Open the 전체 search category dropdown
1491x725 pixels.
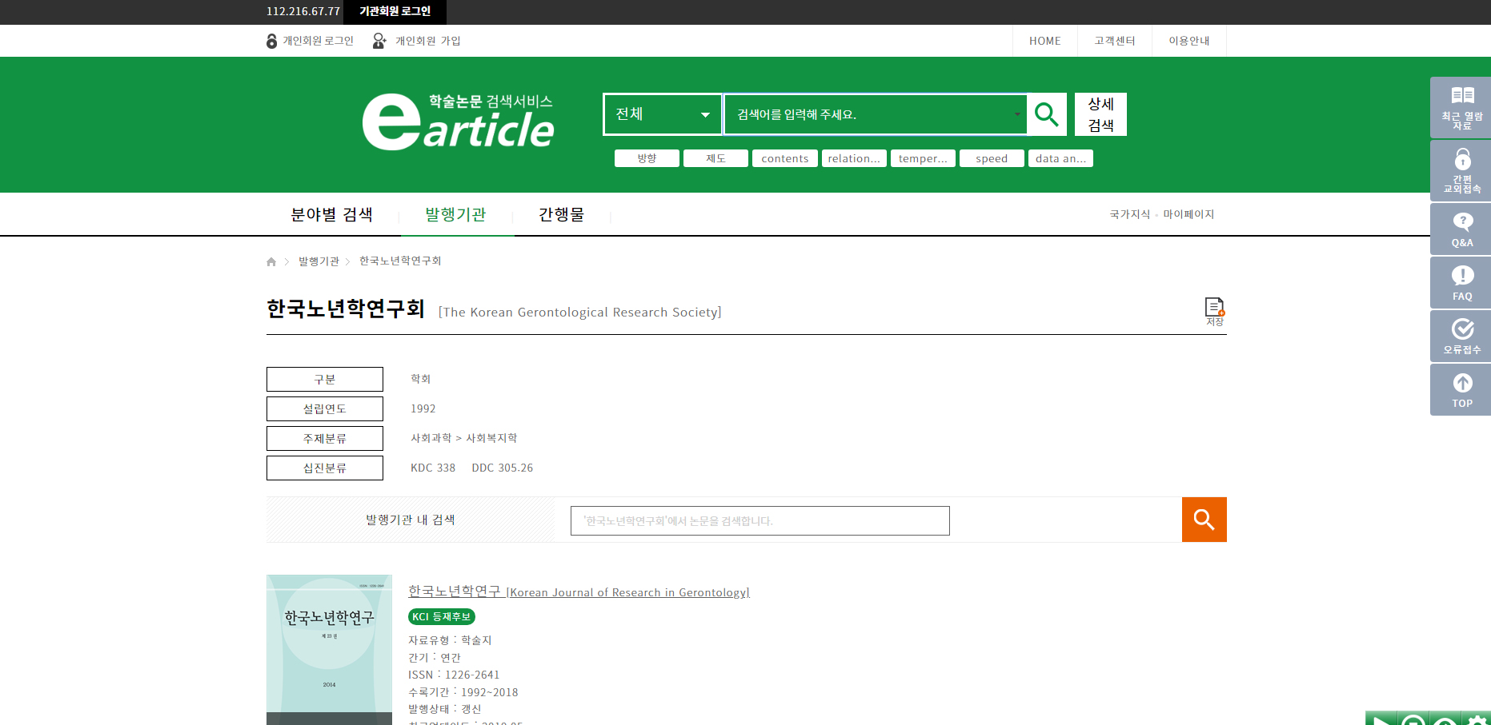663,114
